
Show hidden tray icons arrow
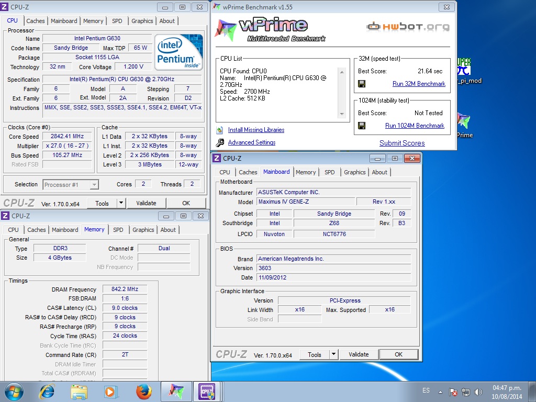point(441,392)
